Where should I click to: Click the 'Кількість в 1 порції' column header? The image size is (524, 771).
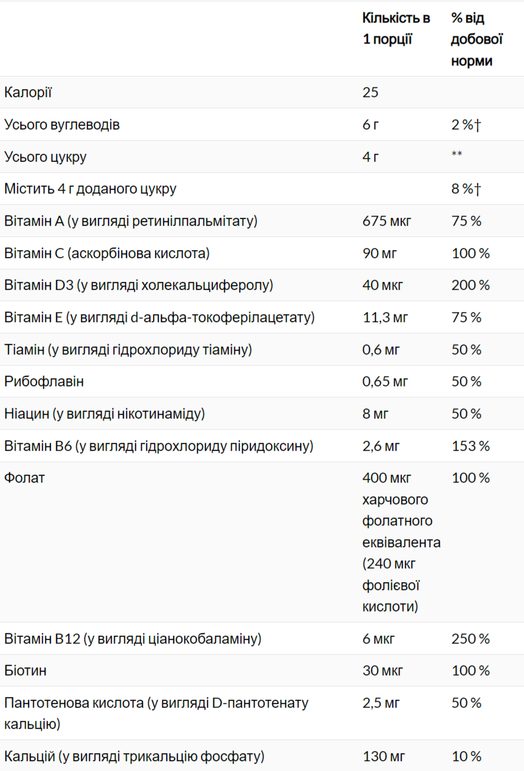[396, 29]
